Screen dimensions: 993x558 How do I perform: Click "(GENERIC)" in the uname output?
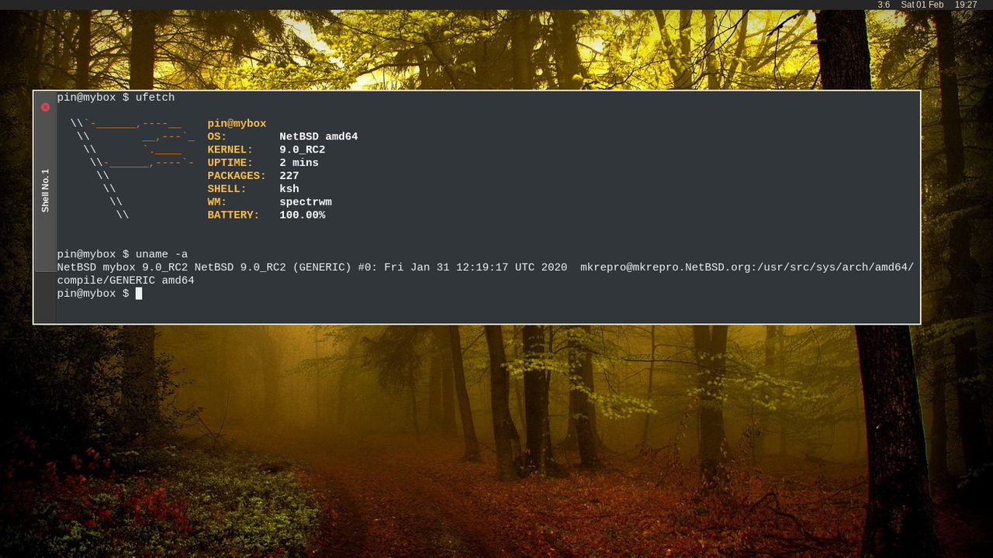point(322,267)
